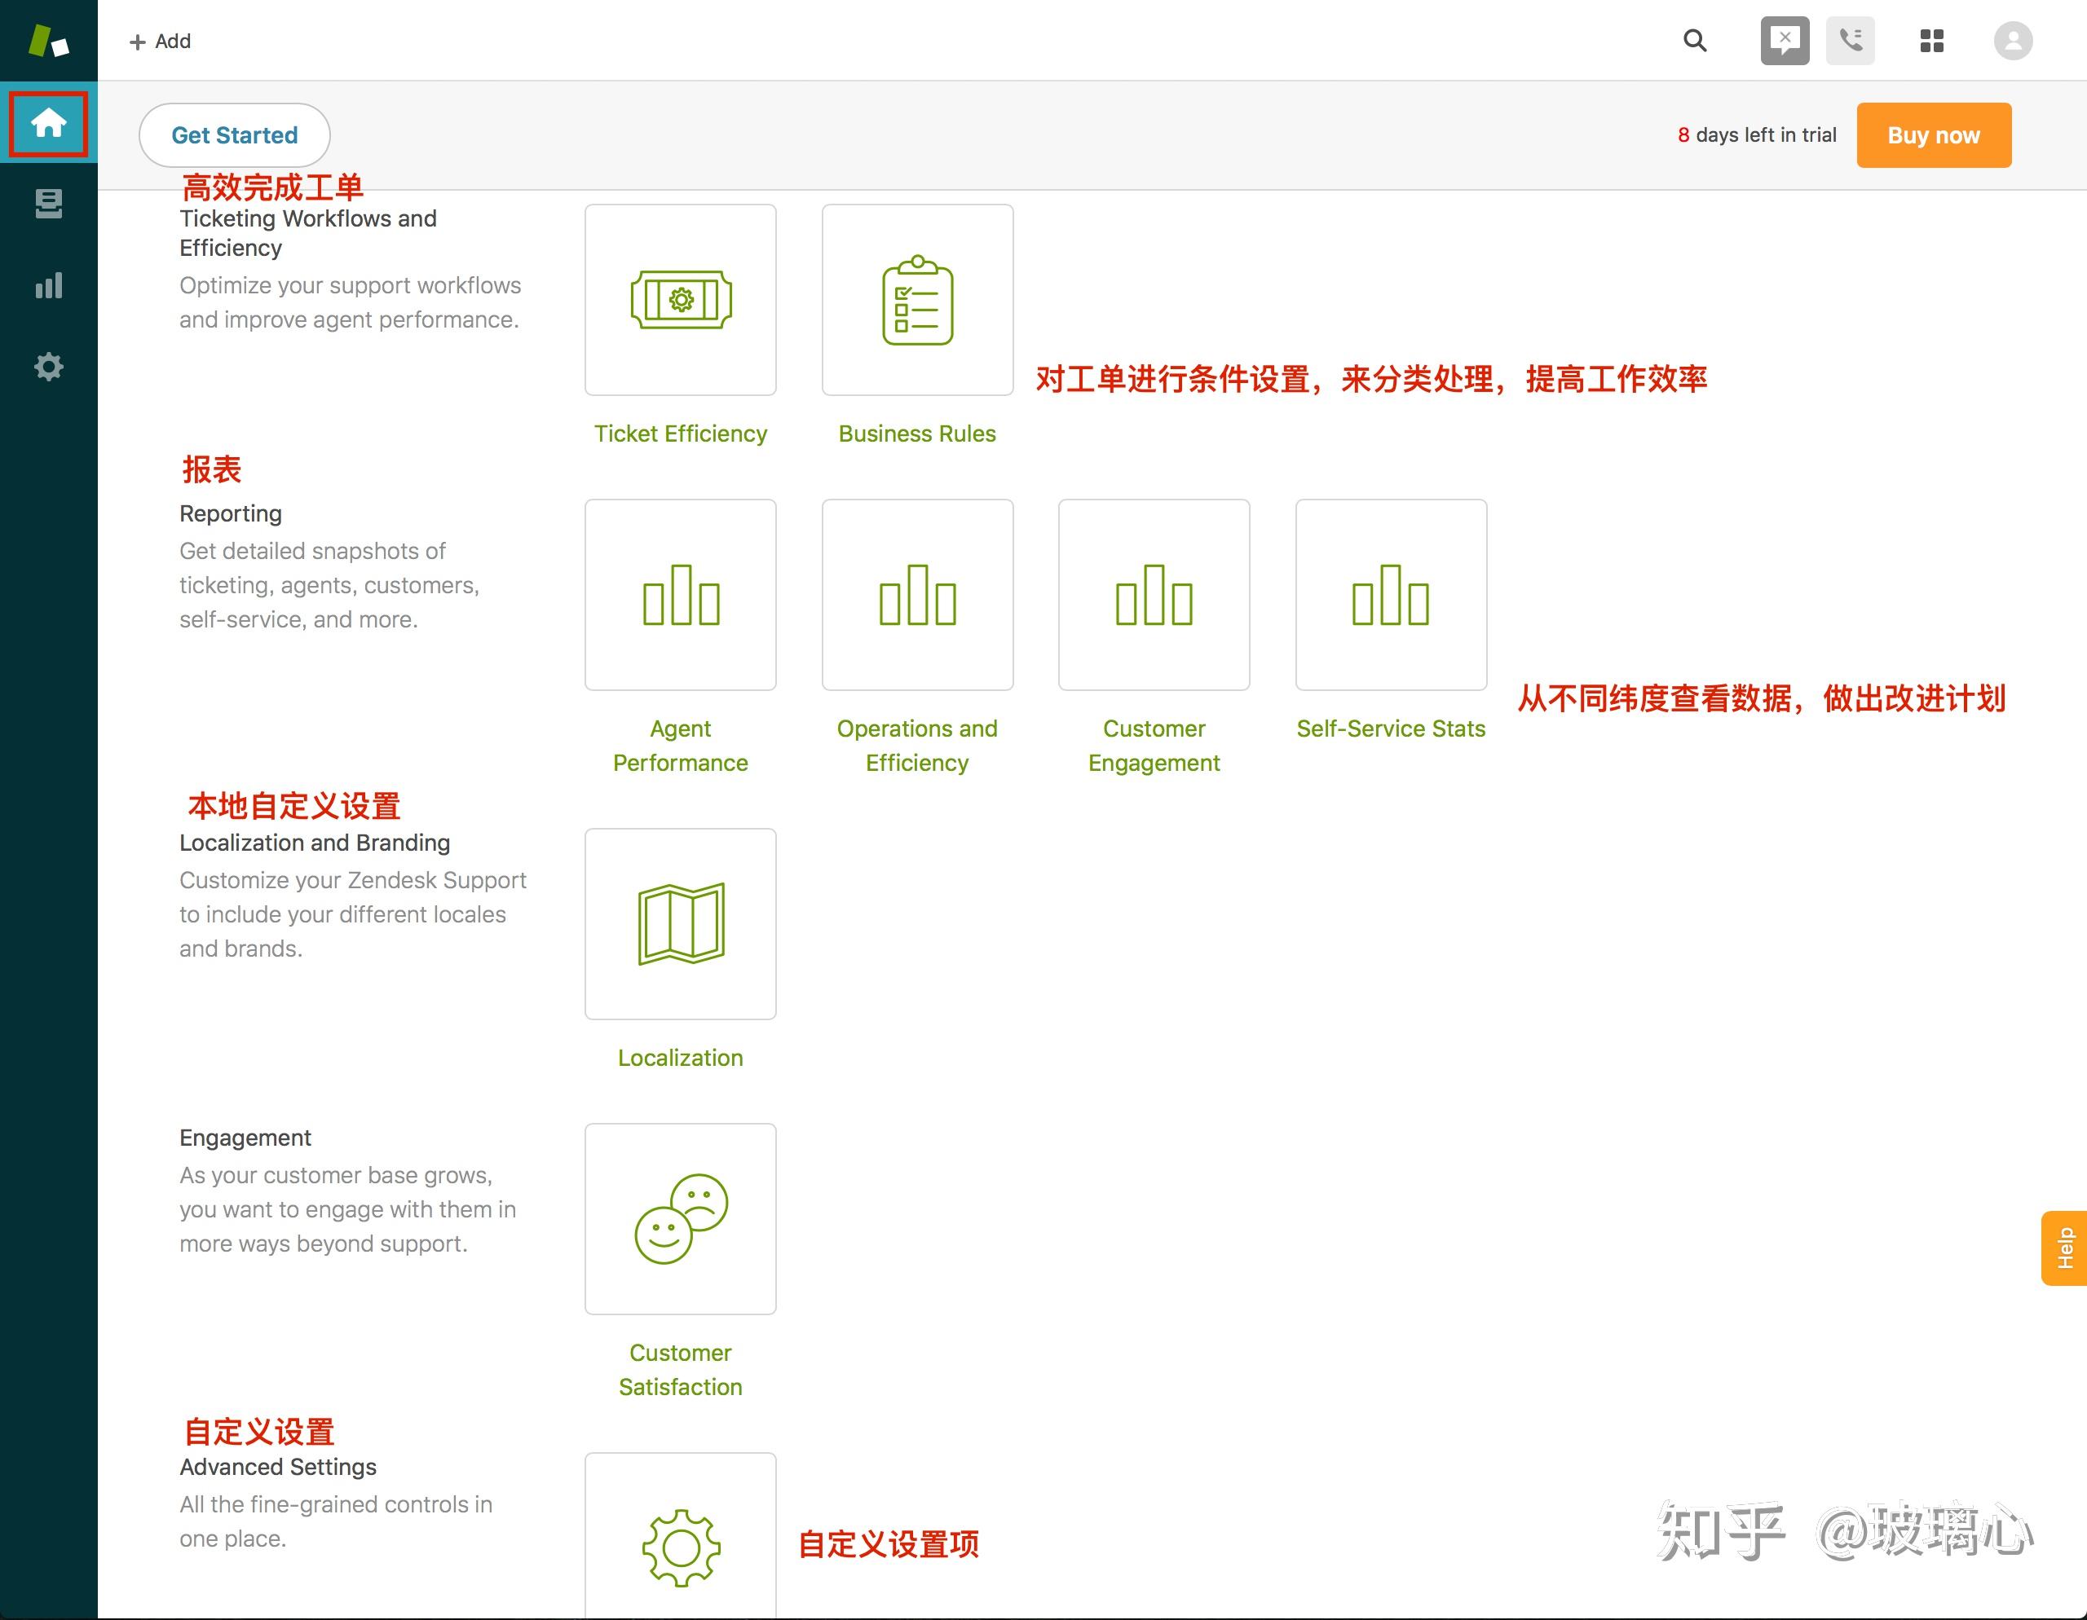The image size is (2087, 1620).
Task: Open the Business Rules clipboard tile
Action: (917, 300)
